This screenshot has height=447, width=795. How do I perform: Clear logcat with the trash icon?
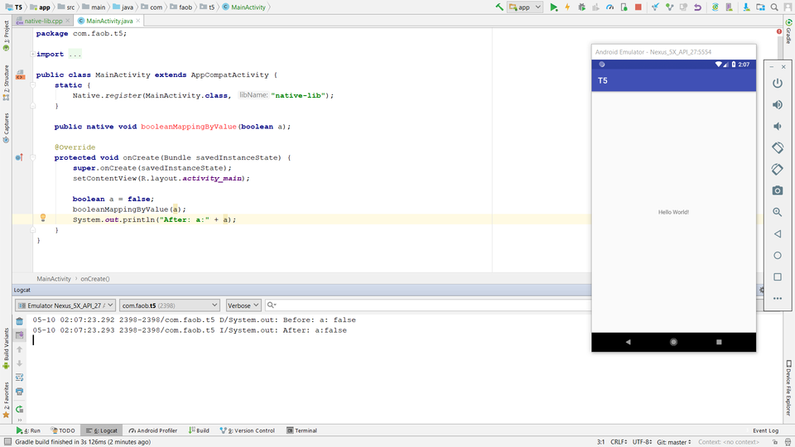[19, 321]
